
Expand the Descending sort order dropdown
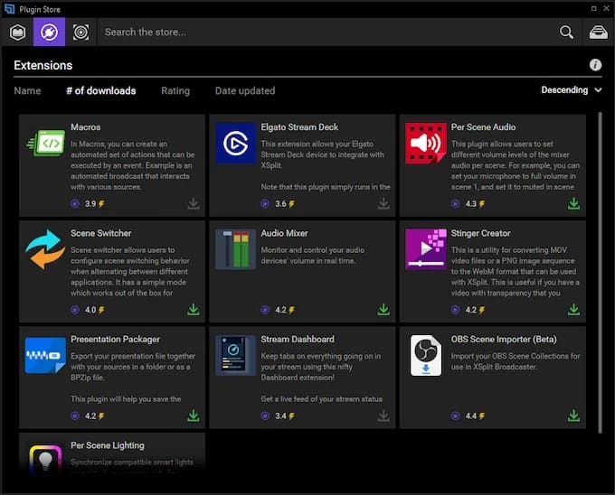coord(572,90)
